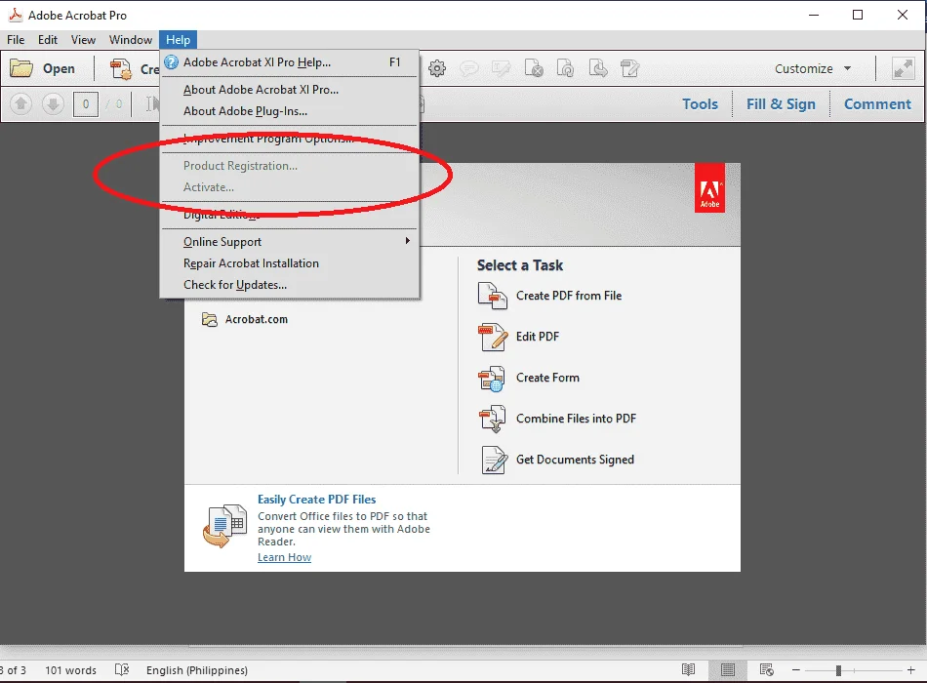
Task: Click Create PDF from File task
Action: pos(569,296)
